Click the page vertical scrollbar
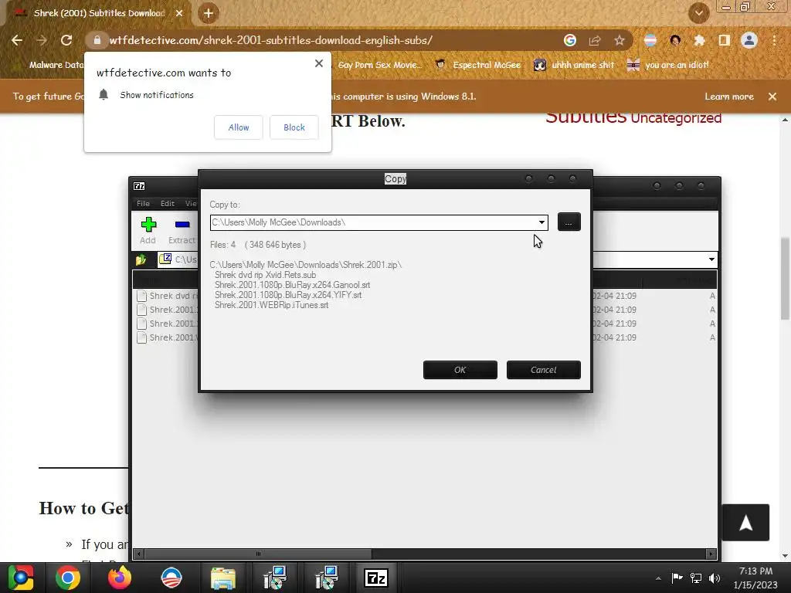Screen dimensions: 791x593 (785, 279)
